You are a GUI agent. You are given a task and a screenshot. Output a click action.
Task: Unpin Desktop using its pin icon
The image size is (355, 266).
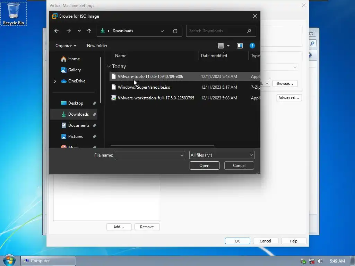[94, 103]
